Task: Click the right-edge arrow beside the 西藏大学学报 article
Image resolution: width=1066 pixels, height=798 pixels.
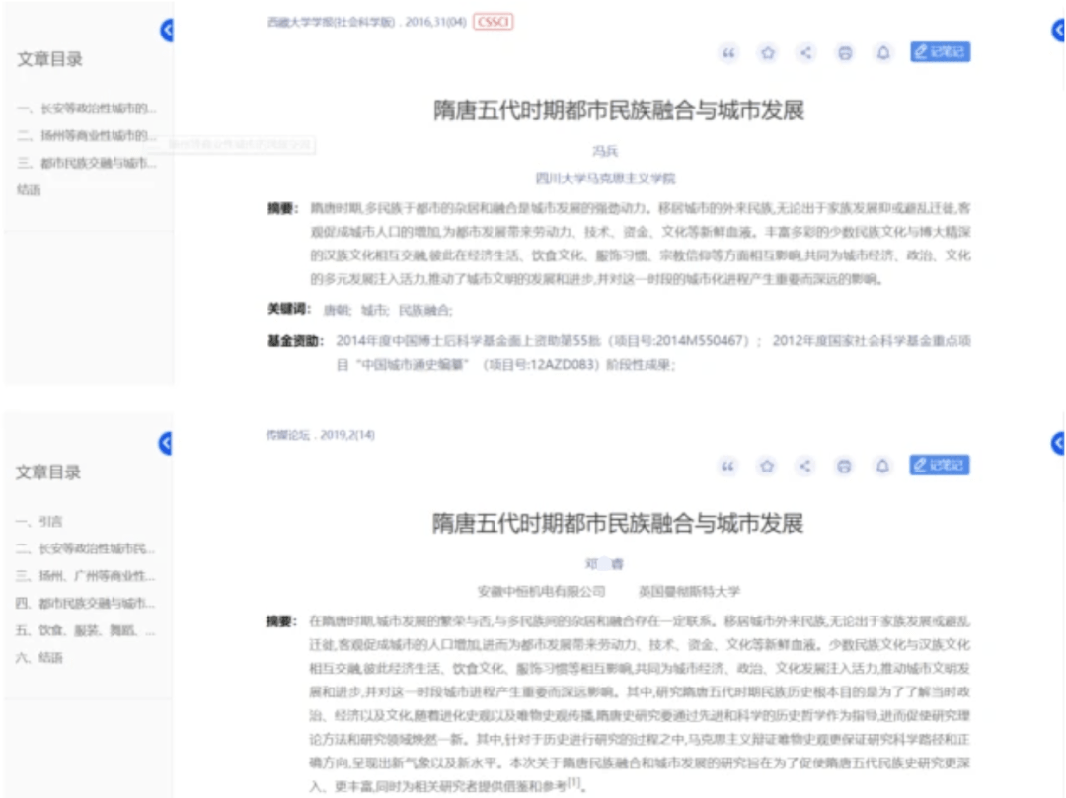Action: pyautogui.click(x=1058, y=32)
